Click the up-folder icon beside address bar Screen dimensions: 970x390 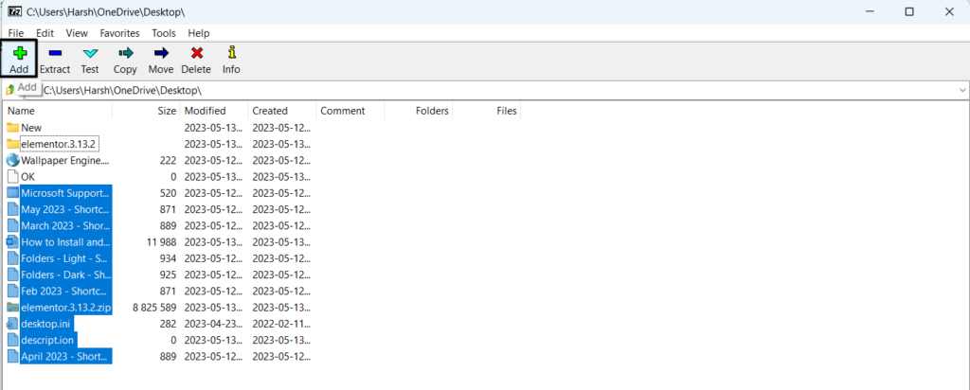[10, 90]
